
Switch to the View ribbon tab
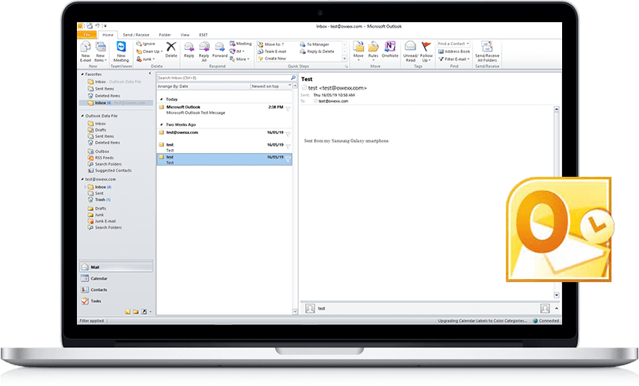click(185, 35)
